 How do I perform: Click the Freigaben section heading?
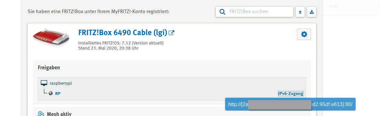click(x=49, y=68)
